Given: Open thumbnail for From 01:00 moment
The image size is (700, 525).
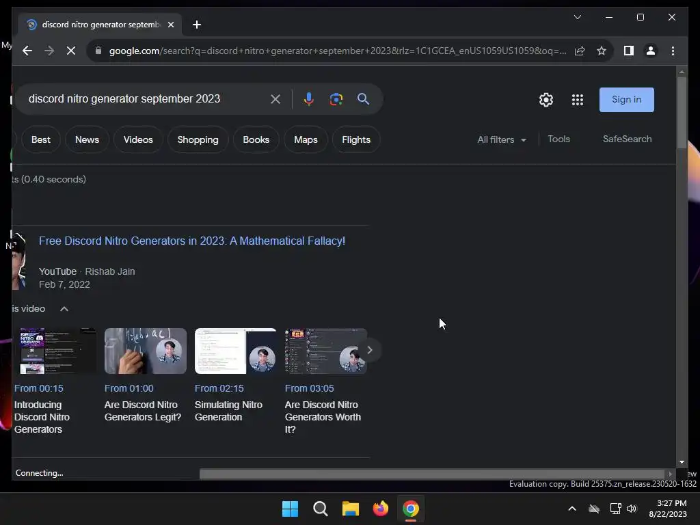Looking at the screenshot, I should pyautogui.click(x=146, y=351).
